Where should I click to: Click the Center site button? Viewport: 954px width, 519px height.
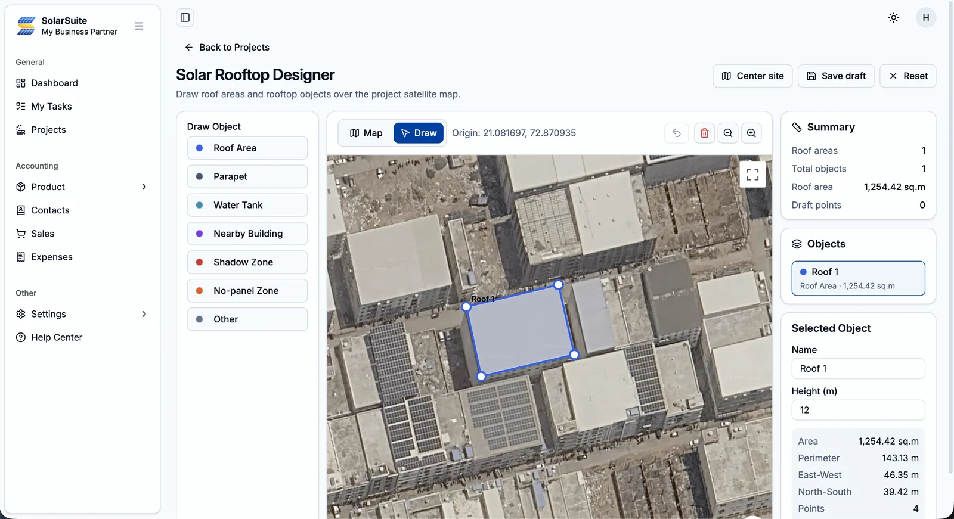click(752, 76)
